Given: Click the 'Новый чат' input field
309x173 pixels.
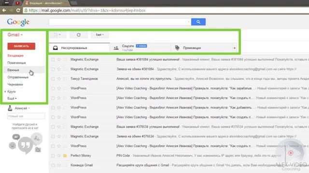Looking at the screenshot, I should click(x=26, y=116).
